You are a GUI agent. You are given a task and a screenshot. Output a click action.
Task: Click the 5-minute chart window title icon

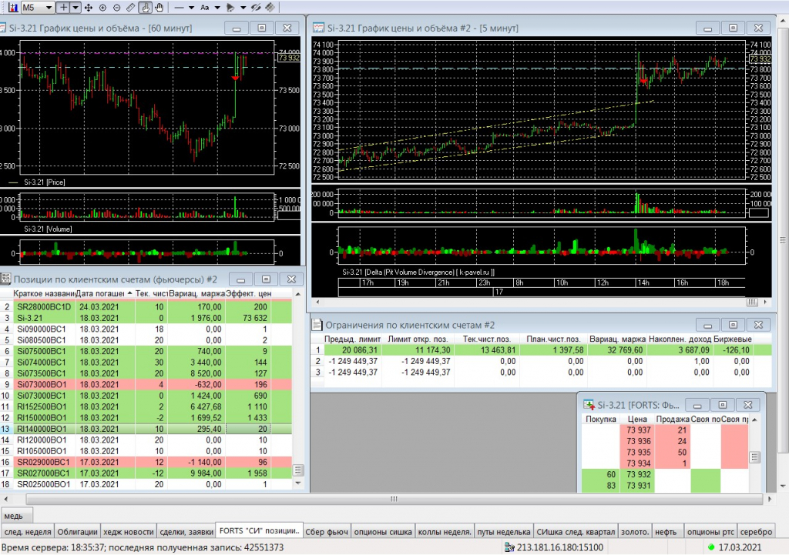tap(318, 28)
